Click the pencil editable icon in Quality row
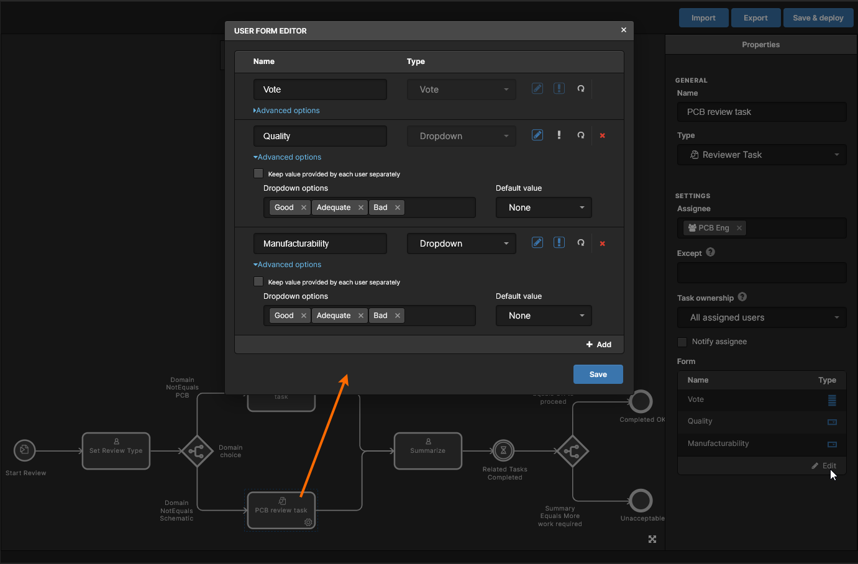Image resolution: width=858 pixels, height=564 pixels. click(537, 135)
